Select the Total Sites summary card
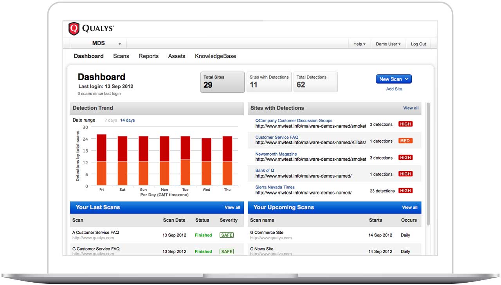Image resolution: width=501 pixels, height=285 pixels. pyautogui.click(x=222, y=82)
